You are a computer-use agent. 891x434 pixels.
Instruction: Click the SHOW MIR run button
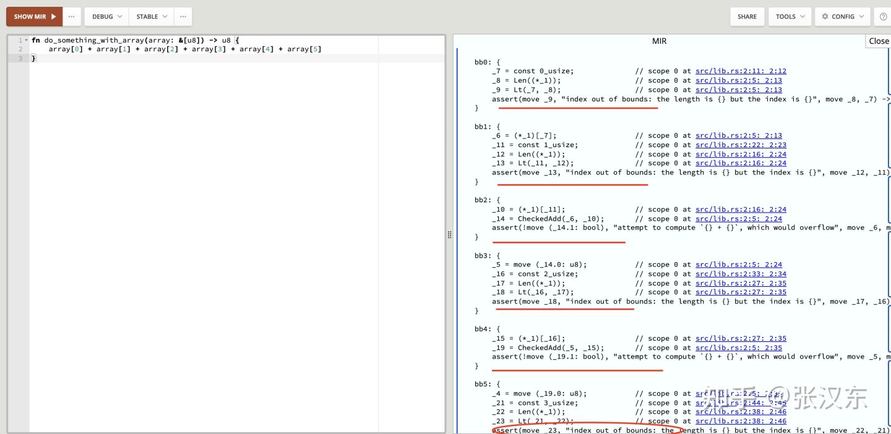(35, 17)
